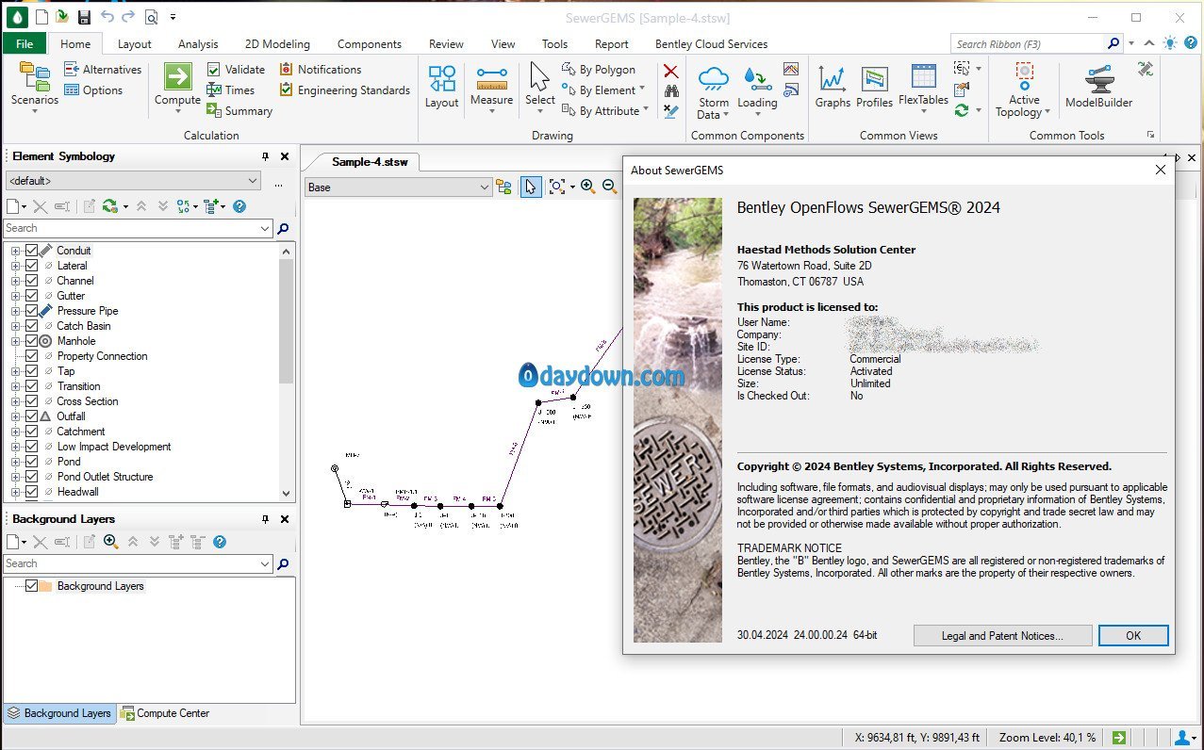Expand the Gutter tree node

[15, 296]
